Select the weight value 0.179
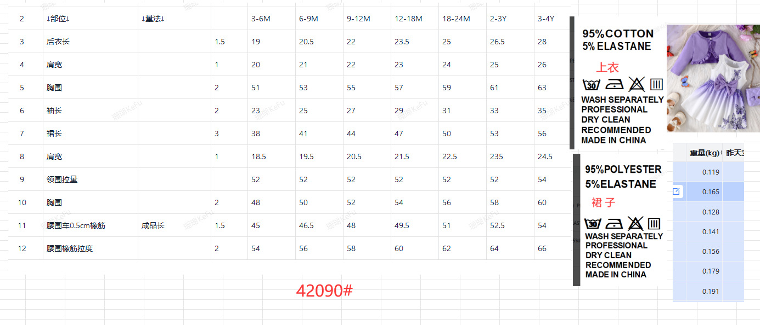 (711, 271)
